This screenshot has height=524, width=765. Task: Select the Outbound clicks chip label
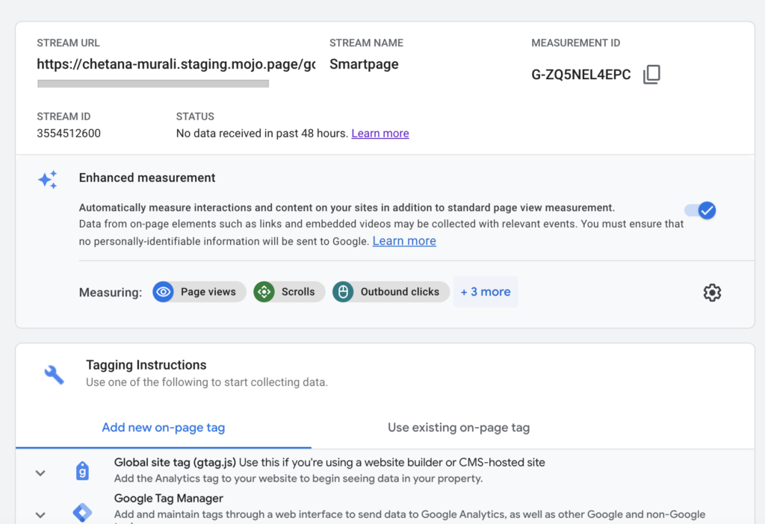[x=400, y=292]
